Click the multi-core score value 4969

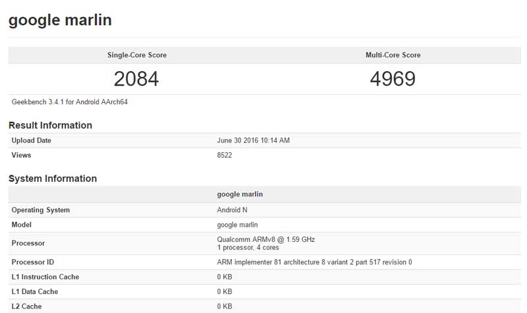click(393, 79)
